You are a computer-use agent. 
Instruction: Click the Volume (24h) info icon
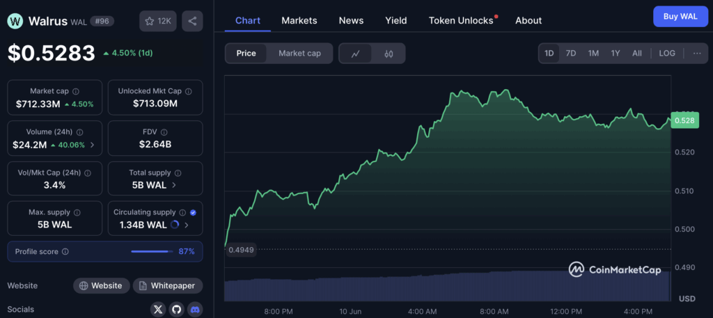79,132
